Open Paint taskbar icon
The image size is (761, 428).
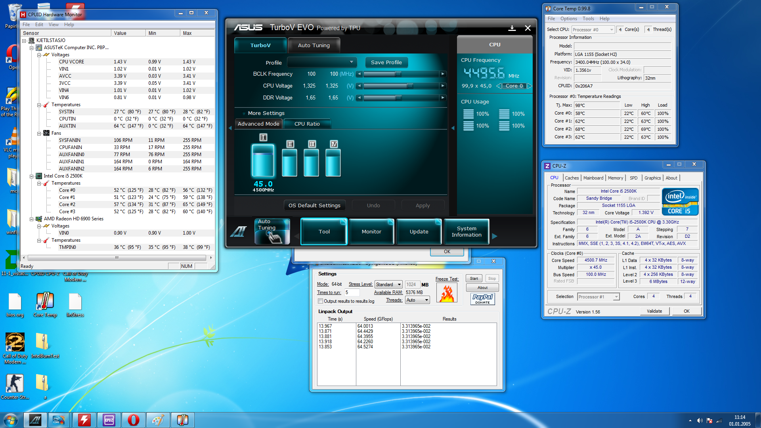pos(158,420)
